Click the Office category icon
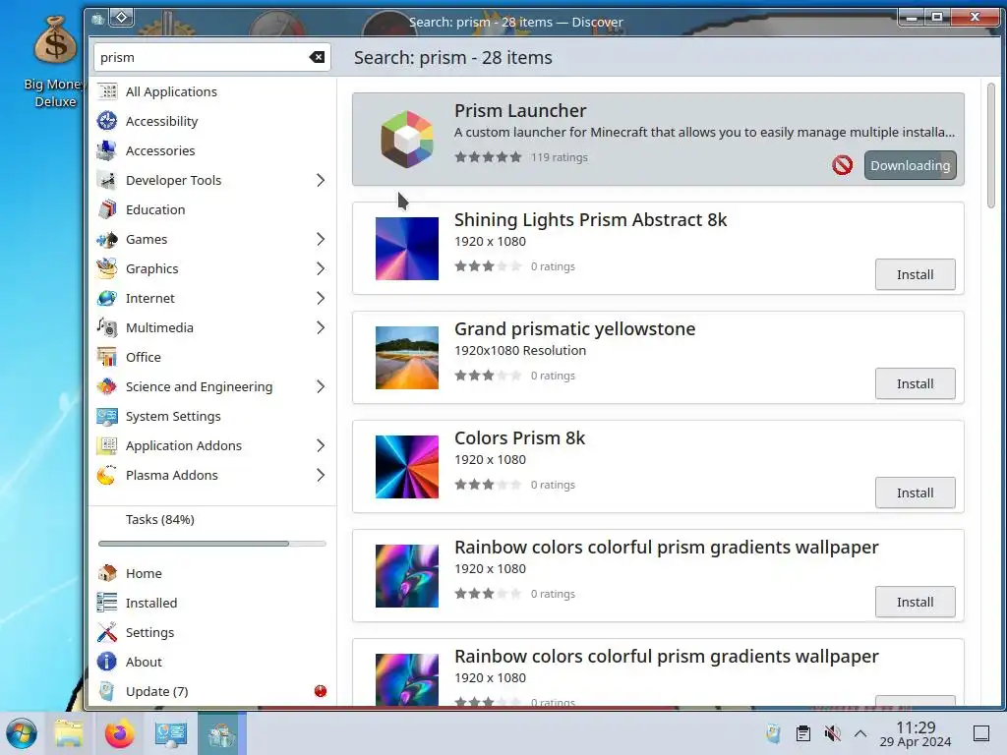The width and height of the screenshot is (1007, 755). 107,358
